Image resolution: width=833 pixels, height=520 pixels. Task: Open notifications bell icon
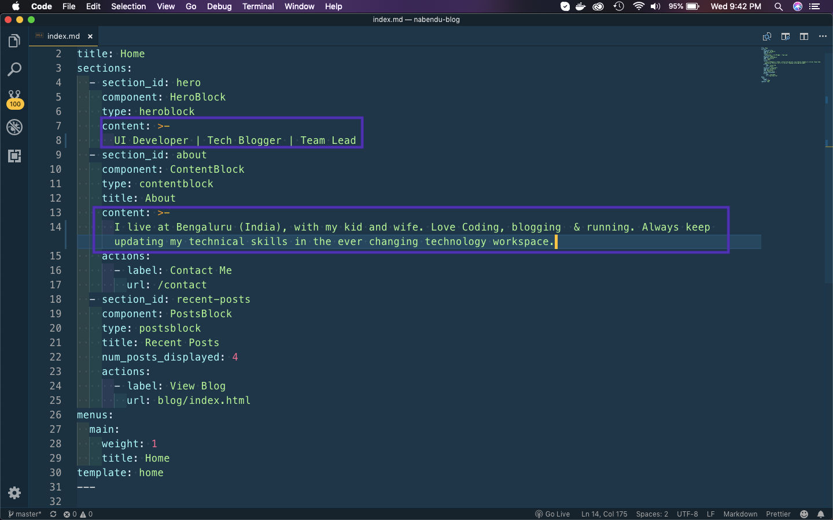click(x=821, y=514)
